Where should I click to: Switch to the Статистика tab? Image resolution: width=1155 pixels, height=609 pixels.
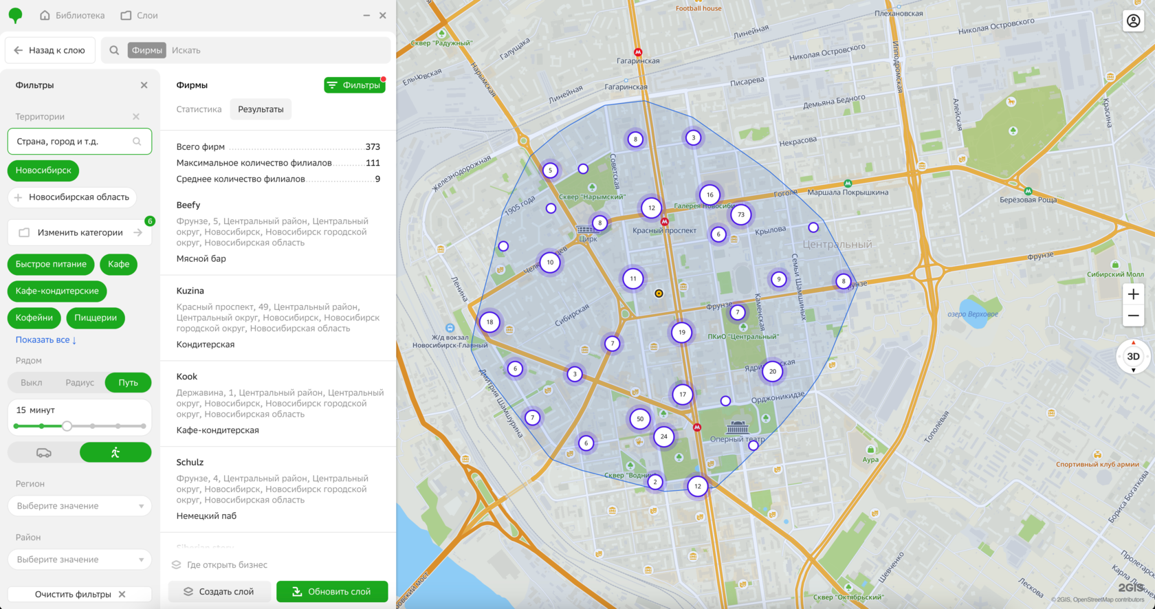[199, 109]
